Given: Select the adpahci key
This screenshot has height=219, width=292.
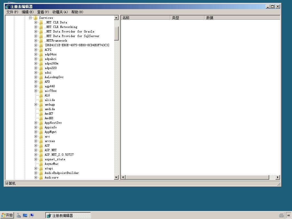Looking at the screenshot, I should point(50,59).
